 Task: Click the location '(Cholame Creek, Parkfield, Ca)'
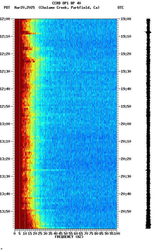[69, 8]
